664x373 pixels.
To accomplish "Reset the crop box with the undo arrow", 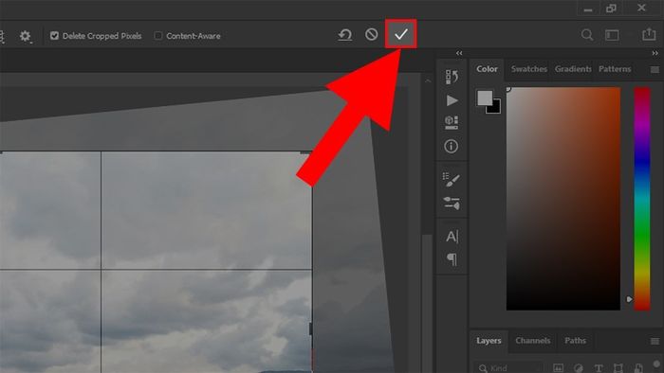I will (x=344, y=35).
